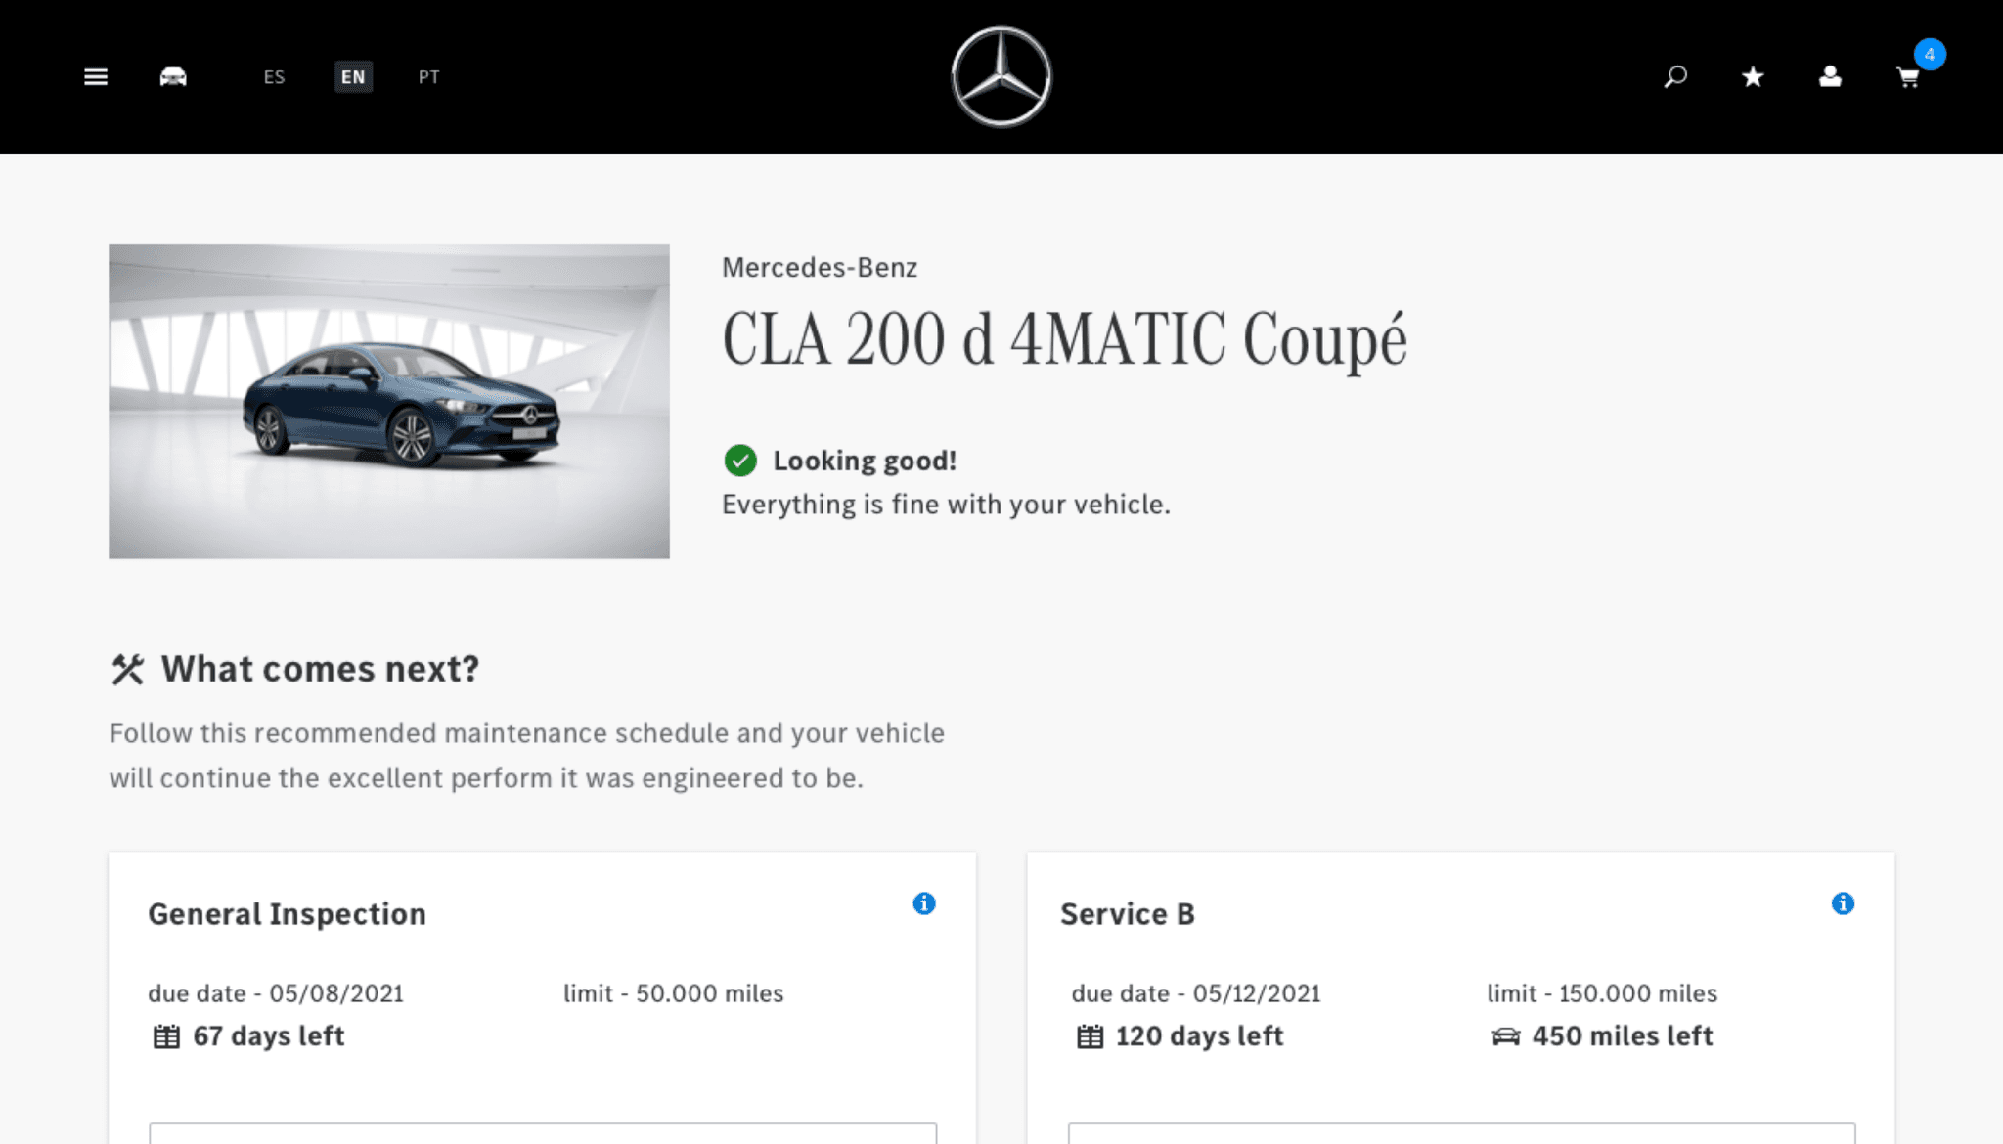Viewport: 2003px width, 1144px height.
Task: Click the green checkmark next to Looking good
Action: (740, 461)
